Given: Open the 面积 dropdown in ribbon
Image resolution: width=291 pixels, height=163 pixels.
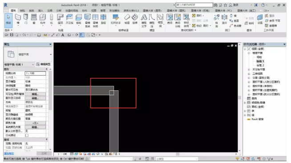Looking at the screenshot, I should pos(198,16).
